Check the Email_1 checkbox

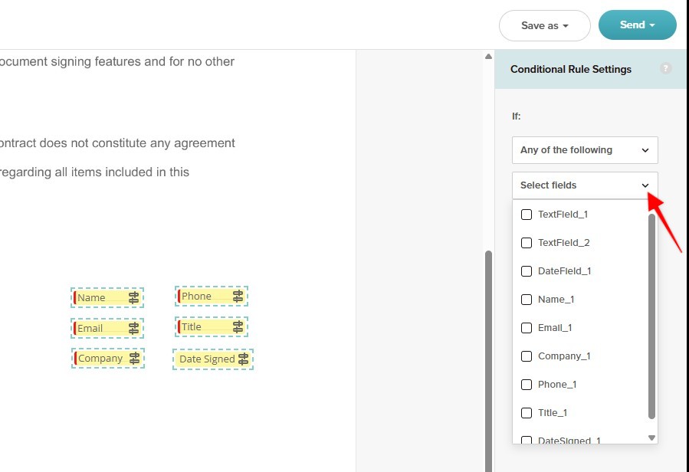pyautogui.click(x=527, y=328)
